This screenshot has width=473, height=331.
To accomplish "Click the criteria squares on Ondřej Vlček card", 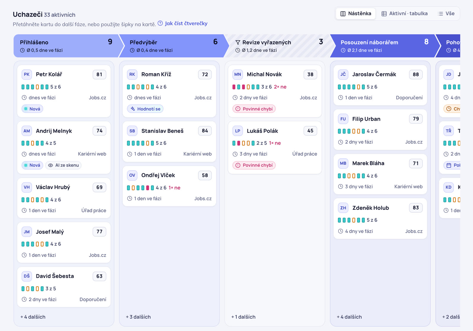I will tap(140, 188).
